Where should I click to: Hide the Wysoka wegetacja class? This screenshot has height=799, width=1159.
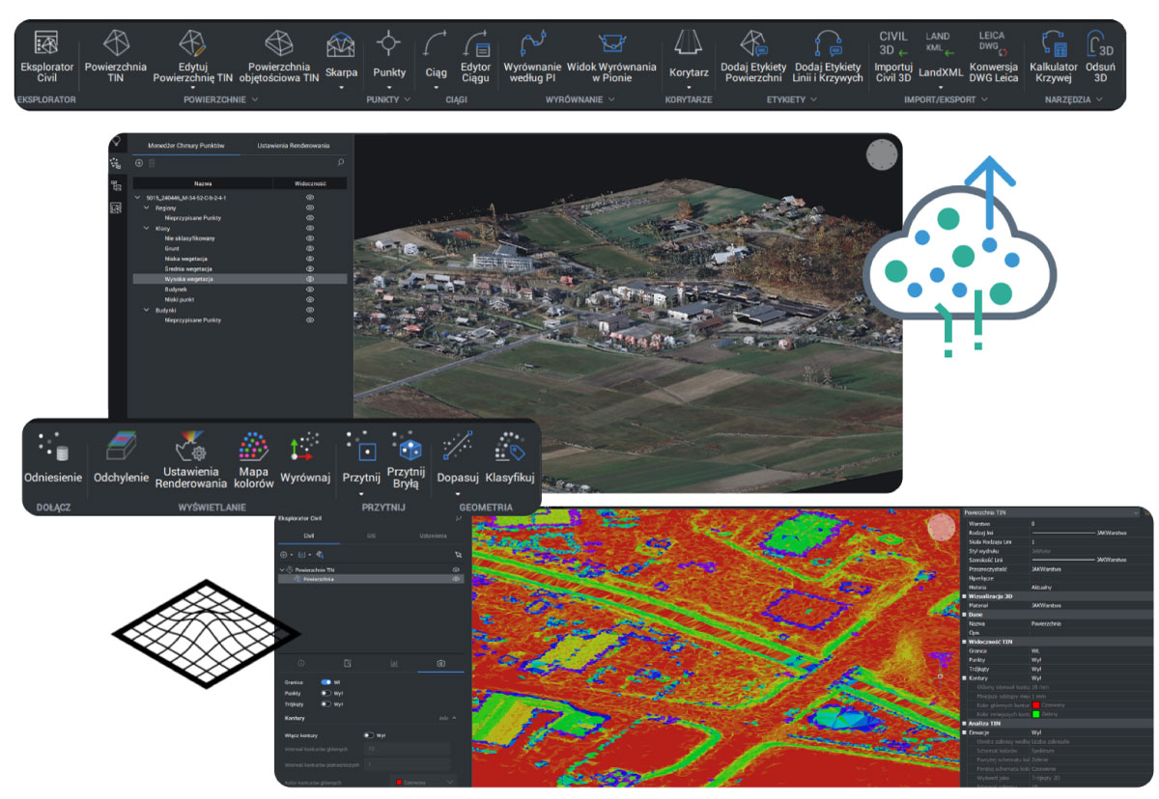pyautogui.click(x=310, y=279)
